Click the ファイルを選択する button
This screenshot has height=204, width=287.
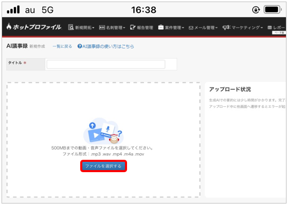(x=103, y=166)
